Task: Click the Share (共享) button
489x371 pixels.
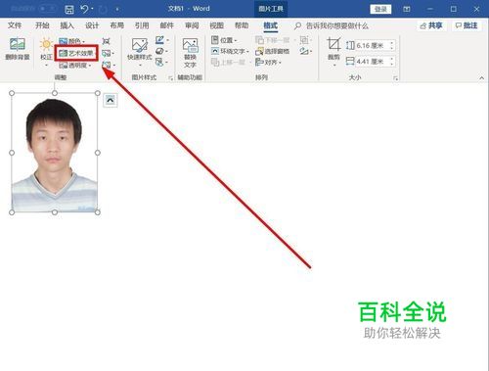Action: [x=431, y=25]
